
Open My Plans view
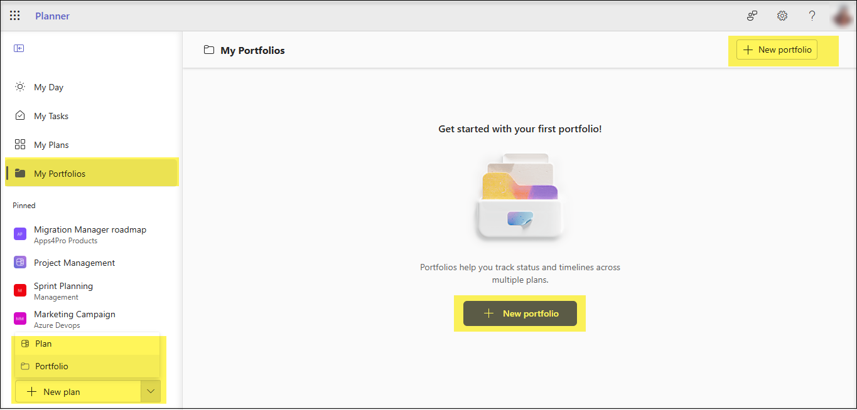coord(50,144)
